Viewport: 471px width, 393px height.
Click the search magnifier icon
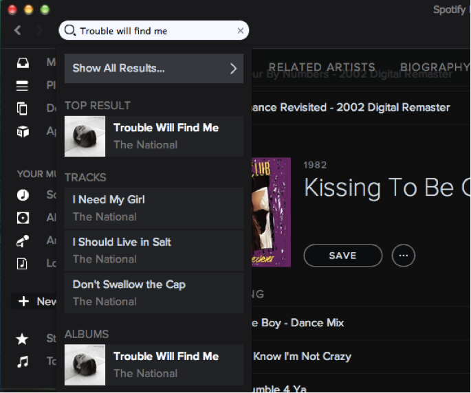click(x=70, y=30)
